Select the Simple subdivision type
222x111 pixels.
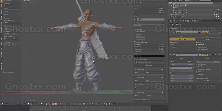pyautogui.click(x=207, y=40)
